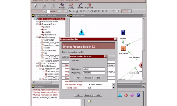The height and width of the screenshot is (106, 177).
Task: Click the Open toolbar icon
Action: 44,6
